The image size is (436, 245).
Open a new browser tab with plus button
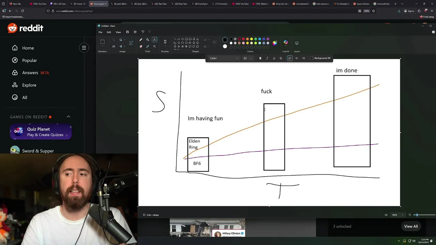click(395, 4)
